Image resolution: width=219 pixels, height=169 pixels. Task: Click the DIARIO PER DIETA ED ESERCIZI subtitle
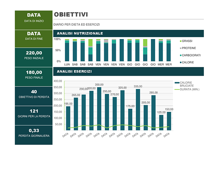tap(77, 24)
